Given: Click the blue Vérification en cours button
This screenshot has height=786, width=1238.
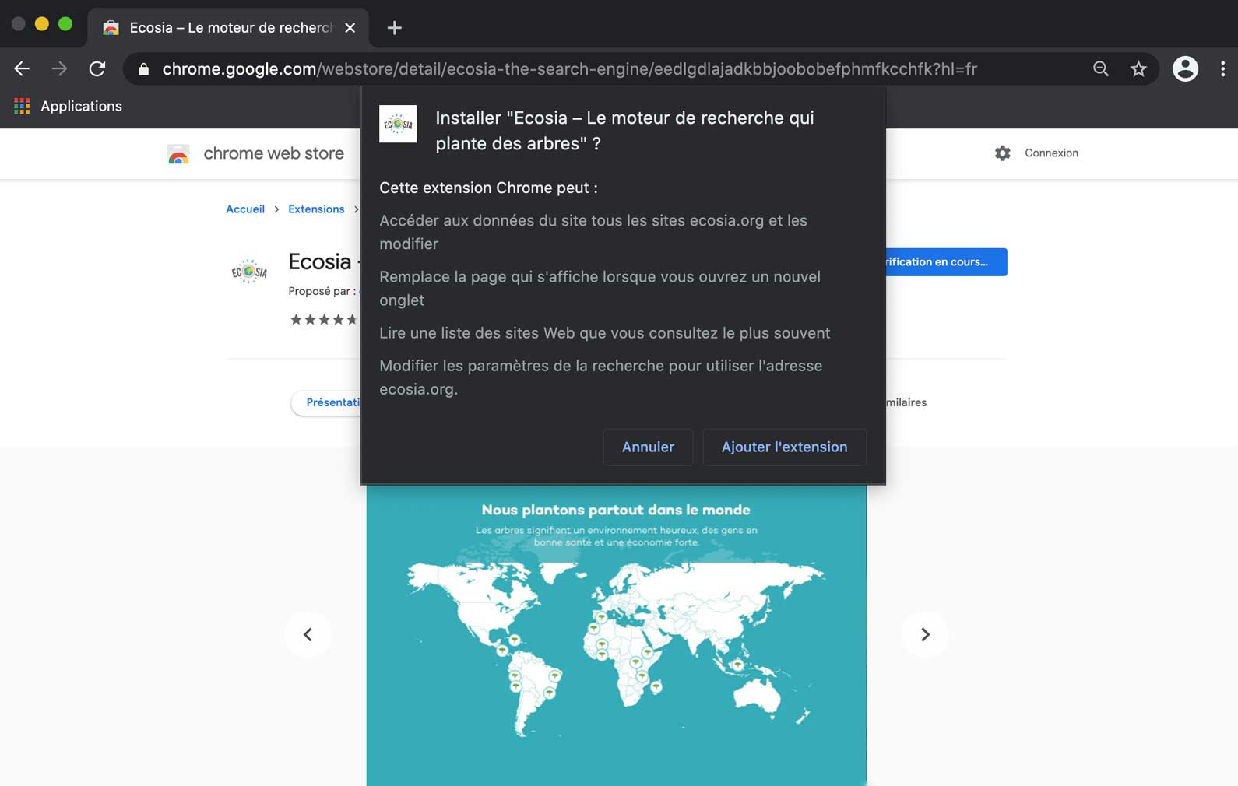Looking at the screenshot, I should [946, 261].
